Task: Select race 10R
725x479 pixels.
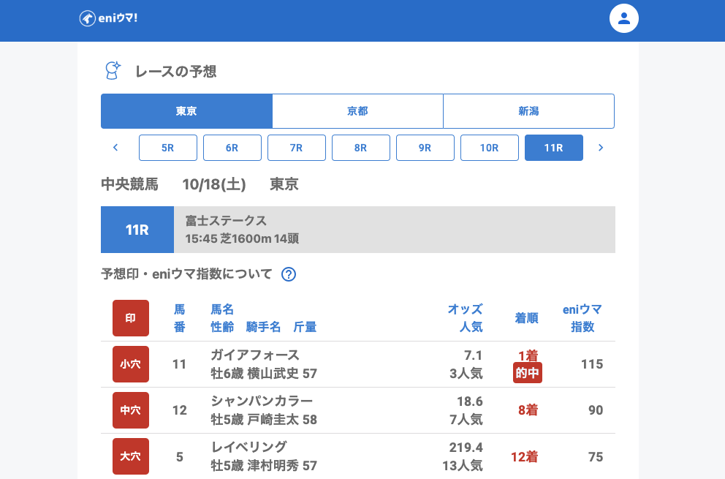Action: click(x=490, y=148)
